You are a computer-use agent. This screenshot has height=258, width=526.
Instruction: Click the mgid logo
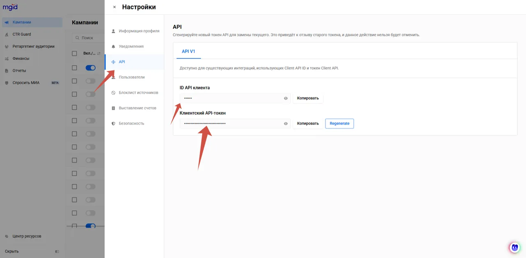[x=10, y=7]
